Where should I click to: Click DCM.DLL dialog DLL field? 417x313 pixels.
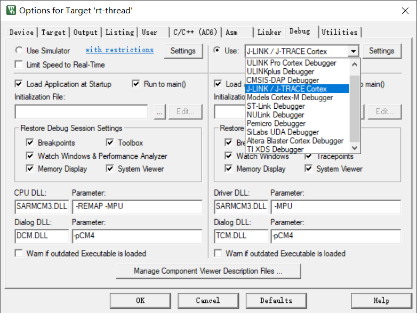[42, 236]
